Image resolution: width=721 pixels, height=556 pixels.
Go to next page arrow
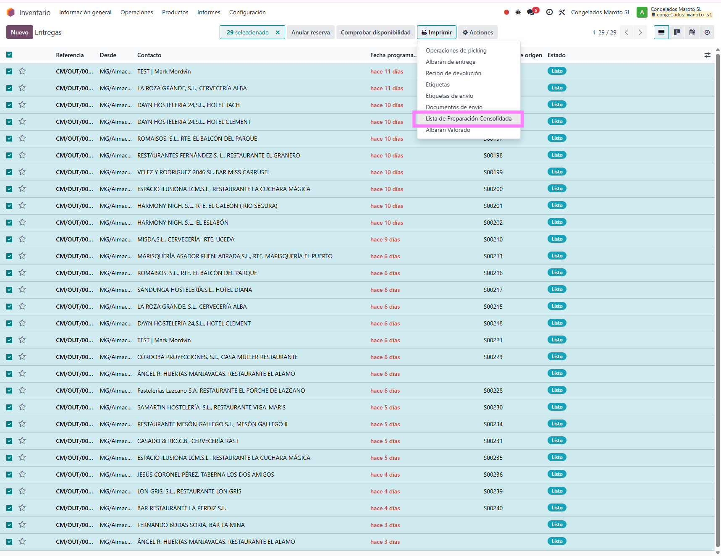(640, 32)
